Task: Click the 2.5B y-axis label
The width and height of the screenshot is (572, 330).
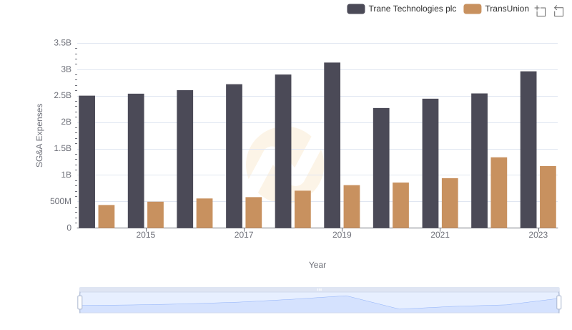Action: pos(63,96)
